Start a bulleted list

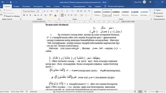(x=62, y=11)
